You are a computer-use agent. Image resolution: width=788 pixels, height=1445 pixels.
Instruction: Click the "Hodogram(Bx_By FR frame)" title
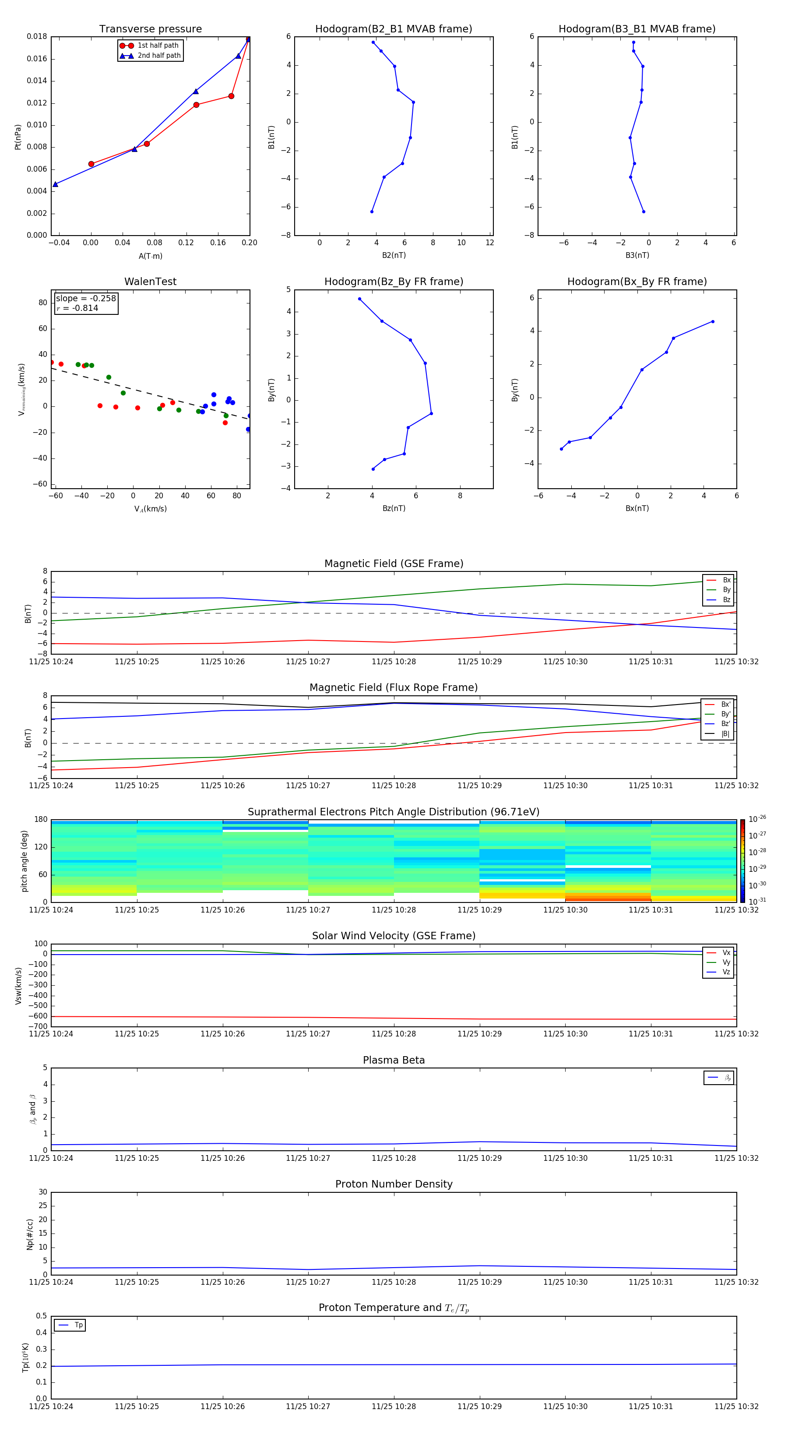pyautogui.click(x=637, y=282)
